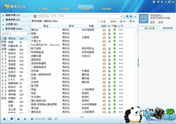The height and width of the screenshot is (124, 176).
Task: Preview the song 彩虹
Action: (x=104, y=93)
